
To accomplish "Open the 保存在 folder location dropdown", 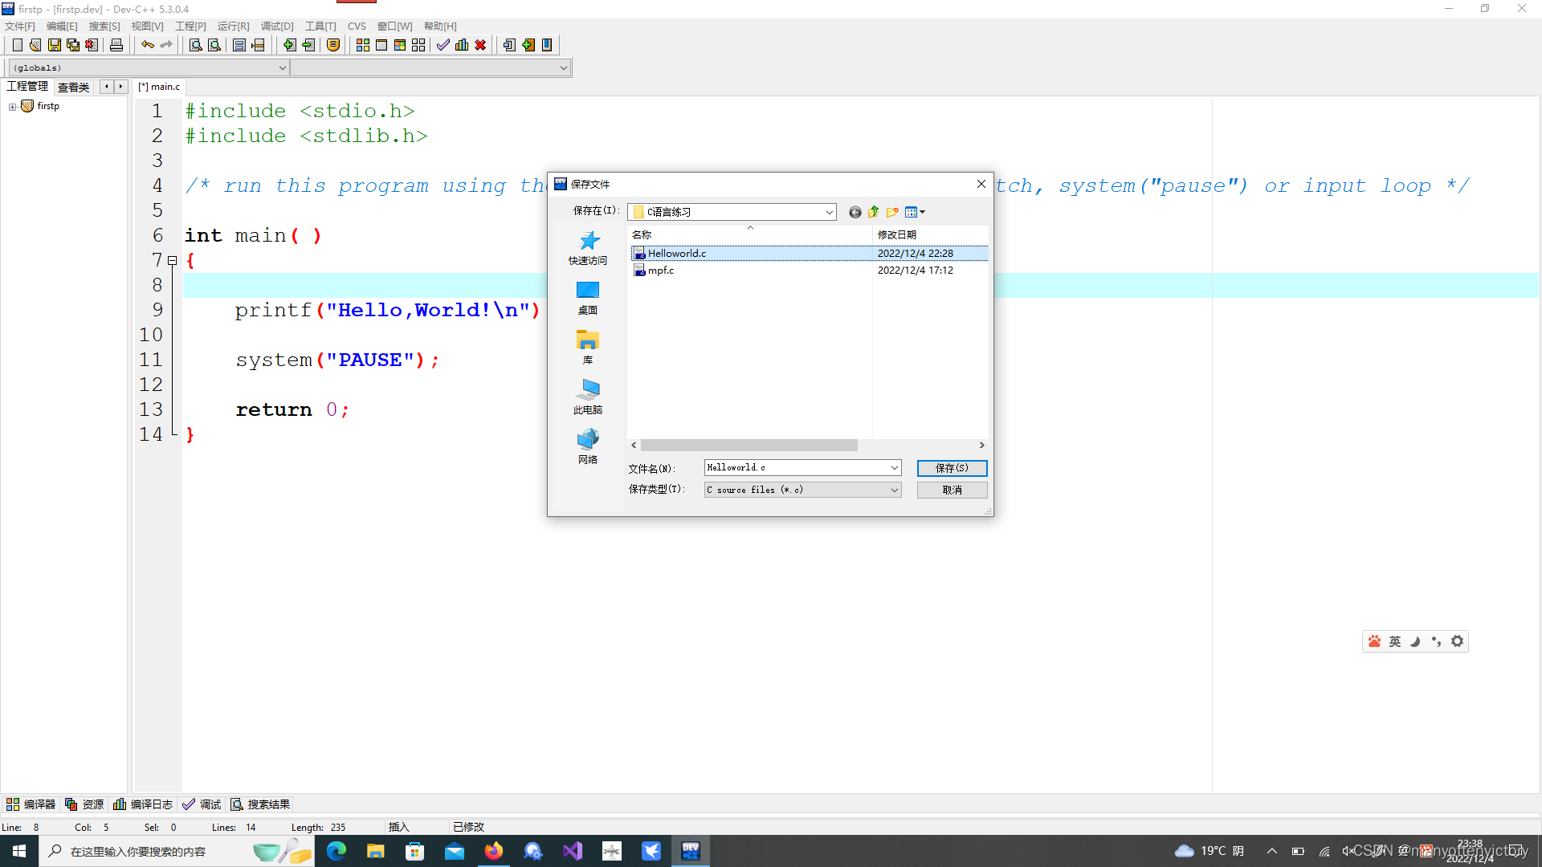I will point(830,210).
